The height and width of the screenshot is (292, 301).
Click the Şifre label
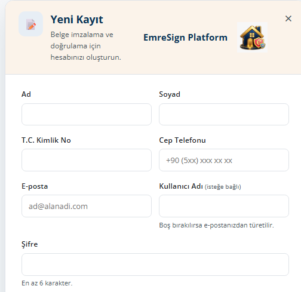coord(29,244)
